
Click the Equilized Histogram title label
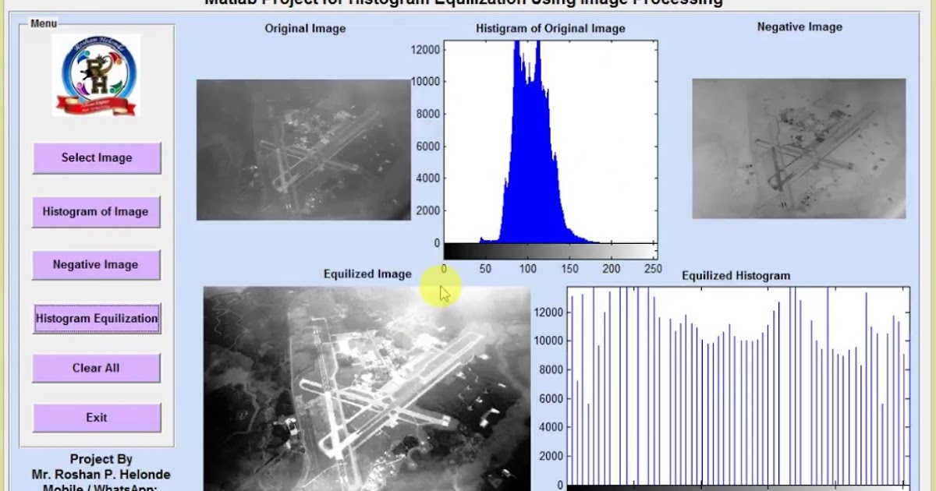(x=736, y=275)
